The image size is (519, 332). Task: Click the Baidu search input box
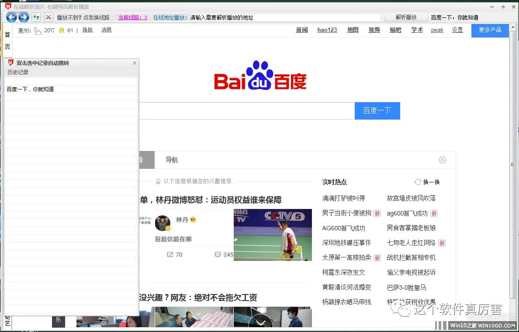tap(247, 111)
